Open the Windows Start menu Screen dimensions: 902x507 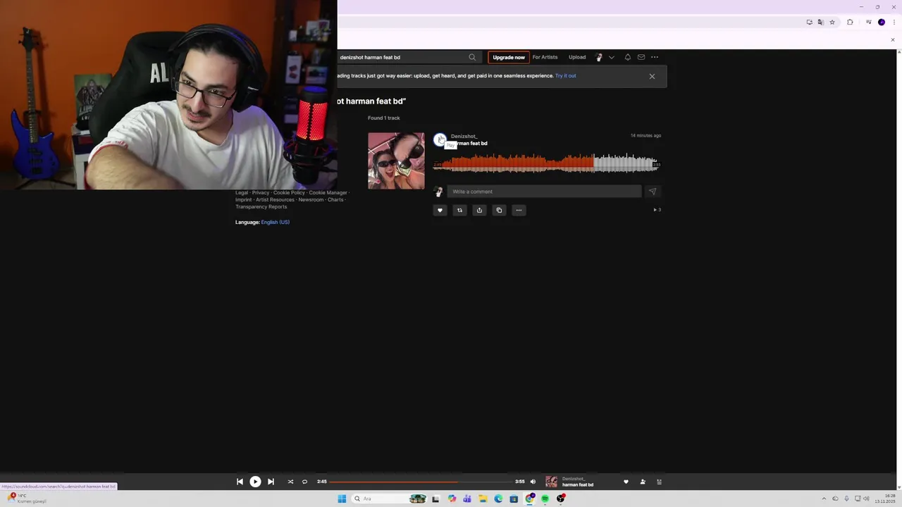tap(342, 499)
